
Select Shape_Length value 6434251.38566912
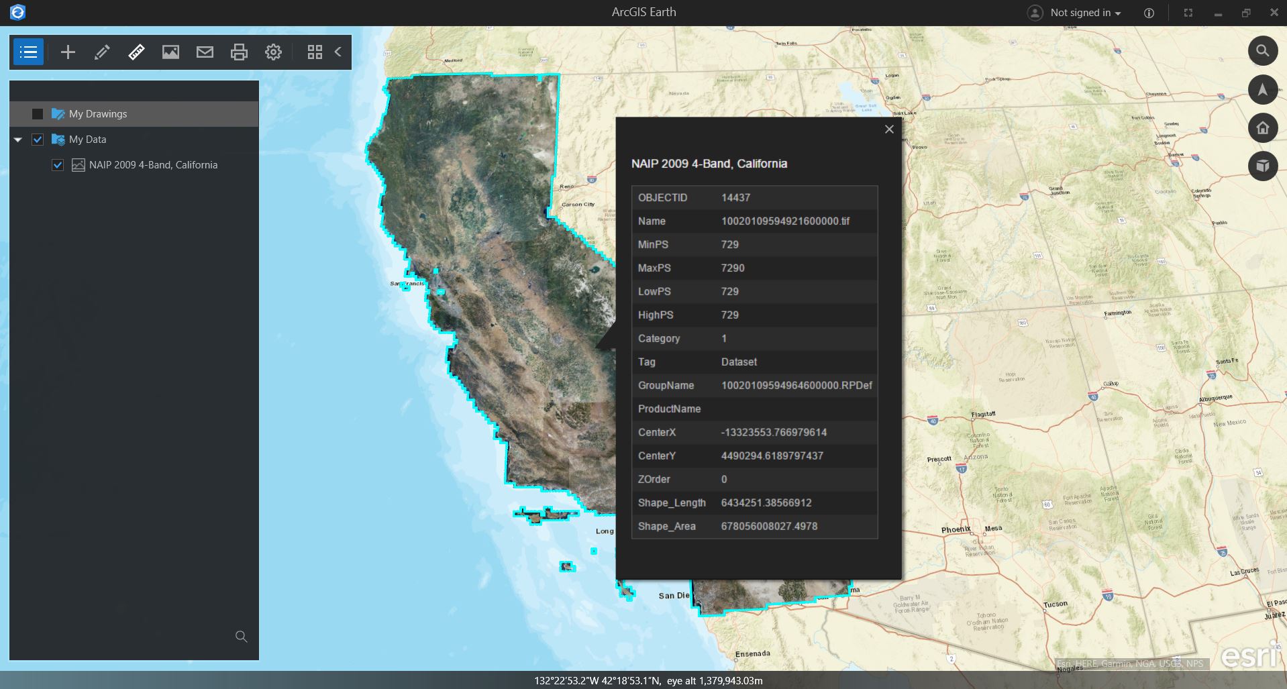766,503
